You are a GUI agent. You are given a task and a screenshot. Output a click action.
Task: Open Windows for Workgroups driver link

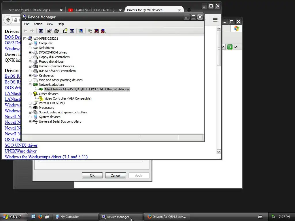point(46,157)
